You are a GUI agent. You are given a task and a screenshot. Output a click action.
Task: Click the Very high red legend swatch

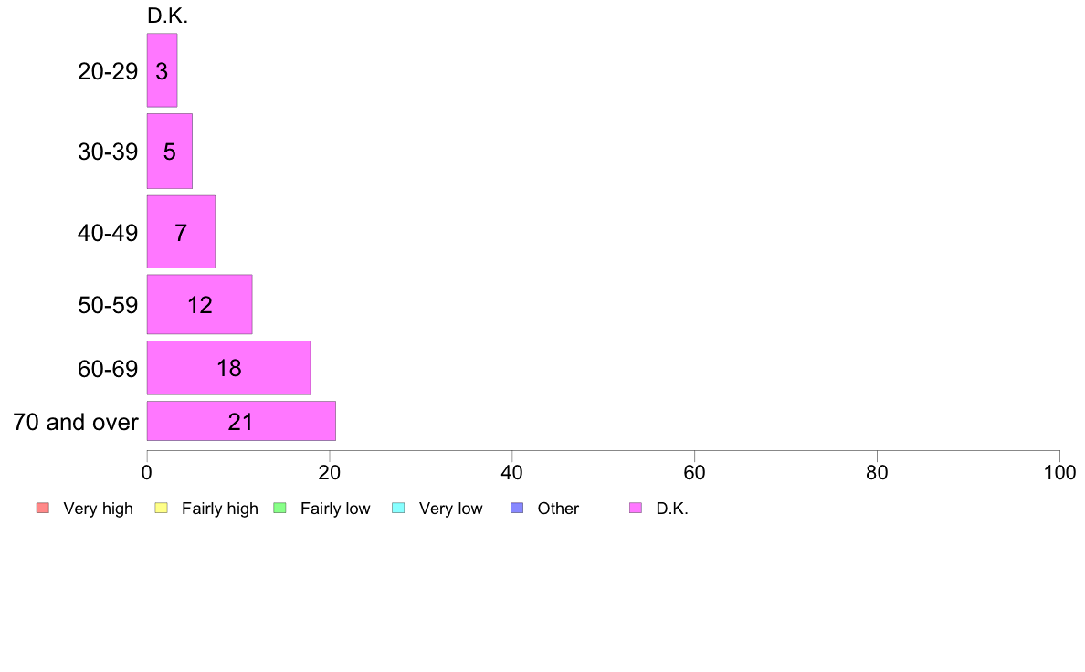coord(43,508)
